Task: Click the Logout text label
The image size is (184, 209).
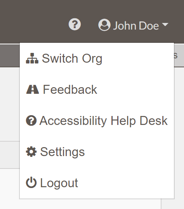Action: [x=59, y=183]
